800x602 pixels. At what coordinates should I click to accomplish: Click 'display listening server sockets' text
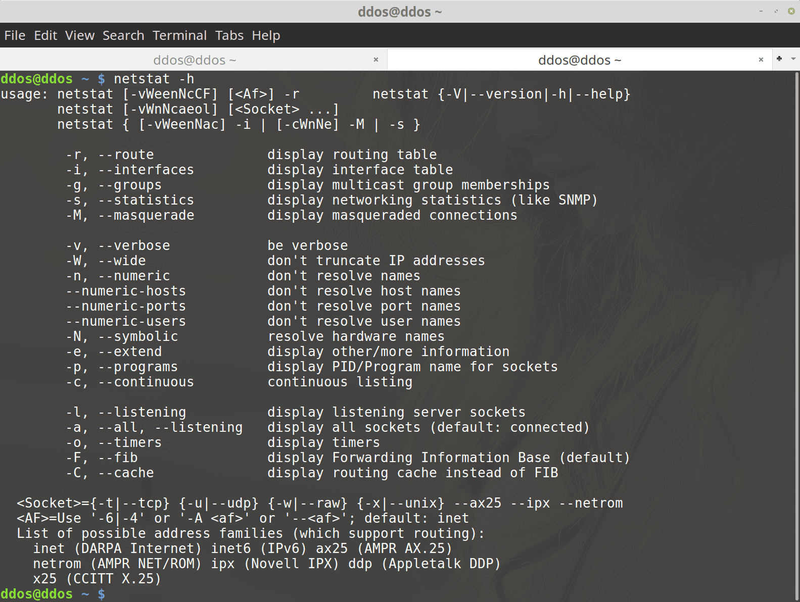(396, 412)
